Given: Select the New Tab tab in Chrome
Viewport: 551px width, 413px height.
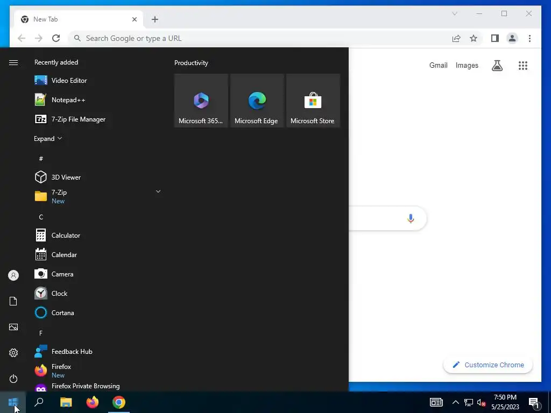Looking at the screenshot, I should 79,19.
